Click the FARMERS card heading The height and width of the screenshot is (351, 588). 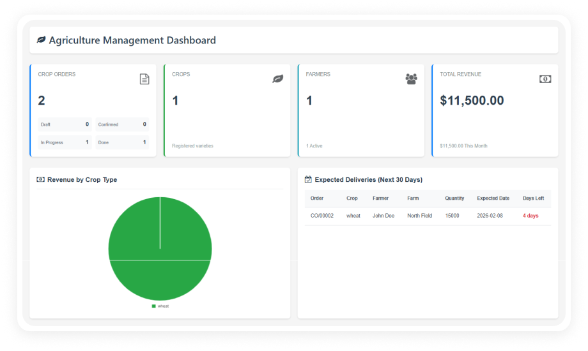point(318,74)
